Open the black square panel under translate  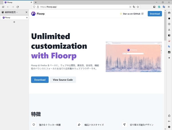pos(169,52)
